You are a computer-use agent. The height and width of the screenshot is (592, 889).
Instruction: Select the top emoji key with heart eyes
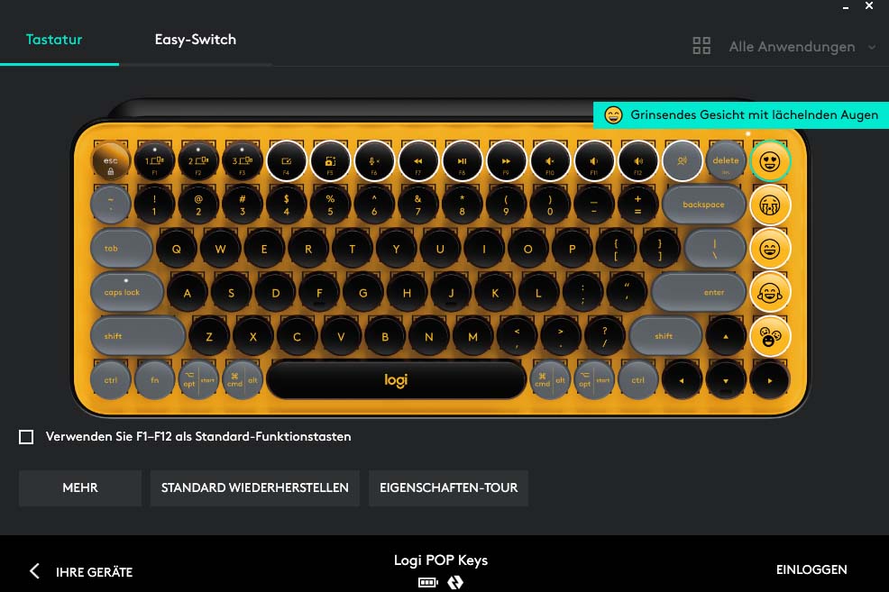[x=769, y=161]
